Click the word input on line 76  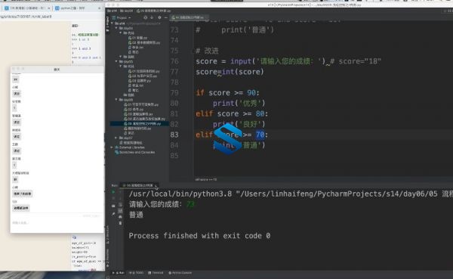[x=241, y=61]
